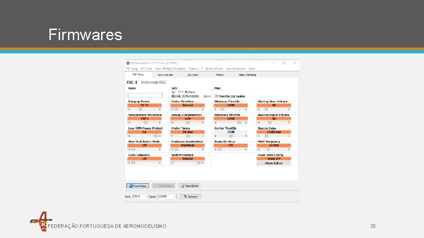Click the Minimum Throttle slider thumb
Viewport: 424px width, 238px height.
(222, 109)
